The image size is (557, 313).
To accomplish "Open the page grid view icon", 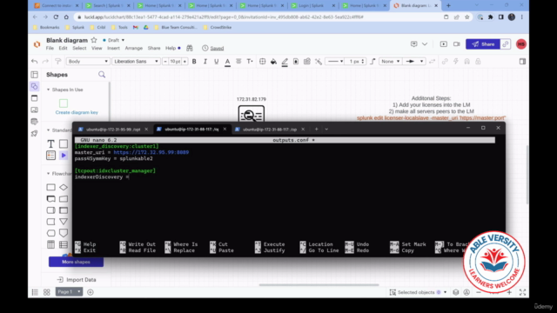I will (46, 292).
